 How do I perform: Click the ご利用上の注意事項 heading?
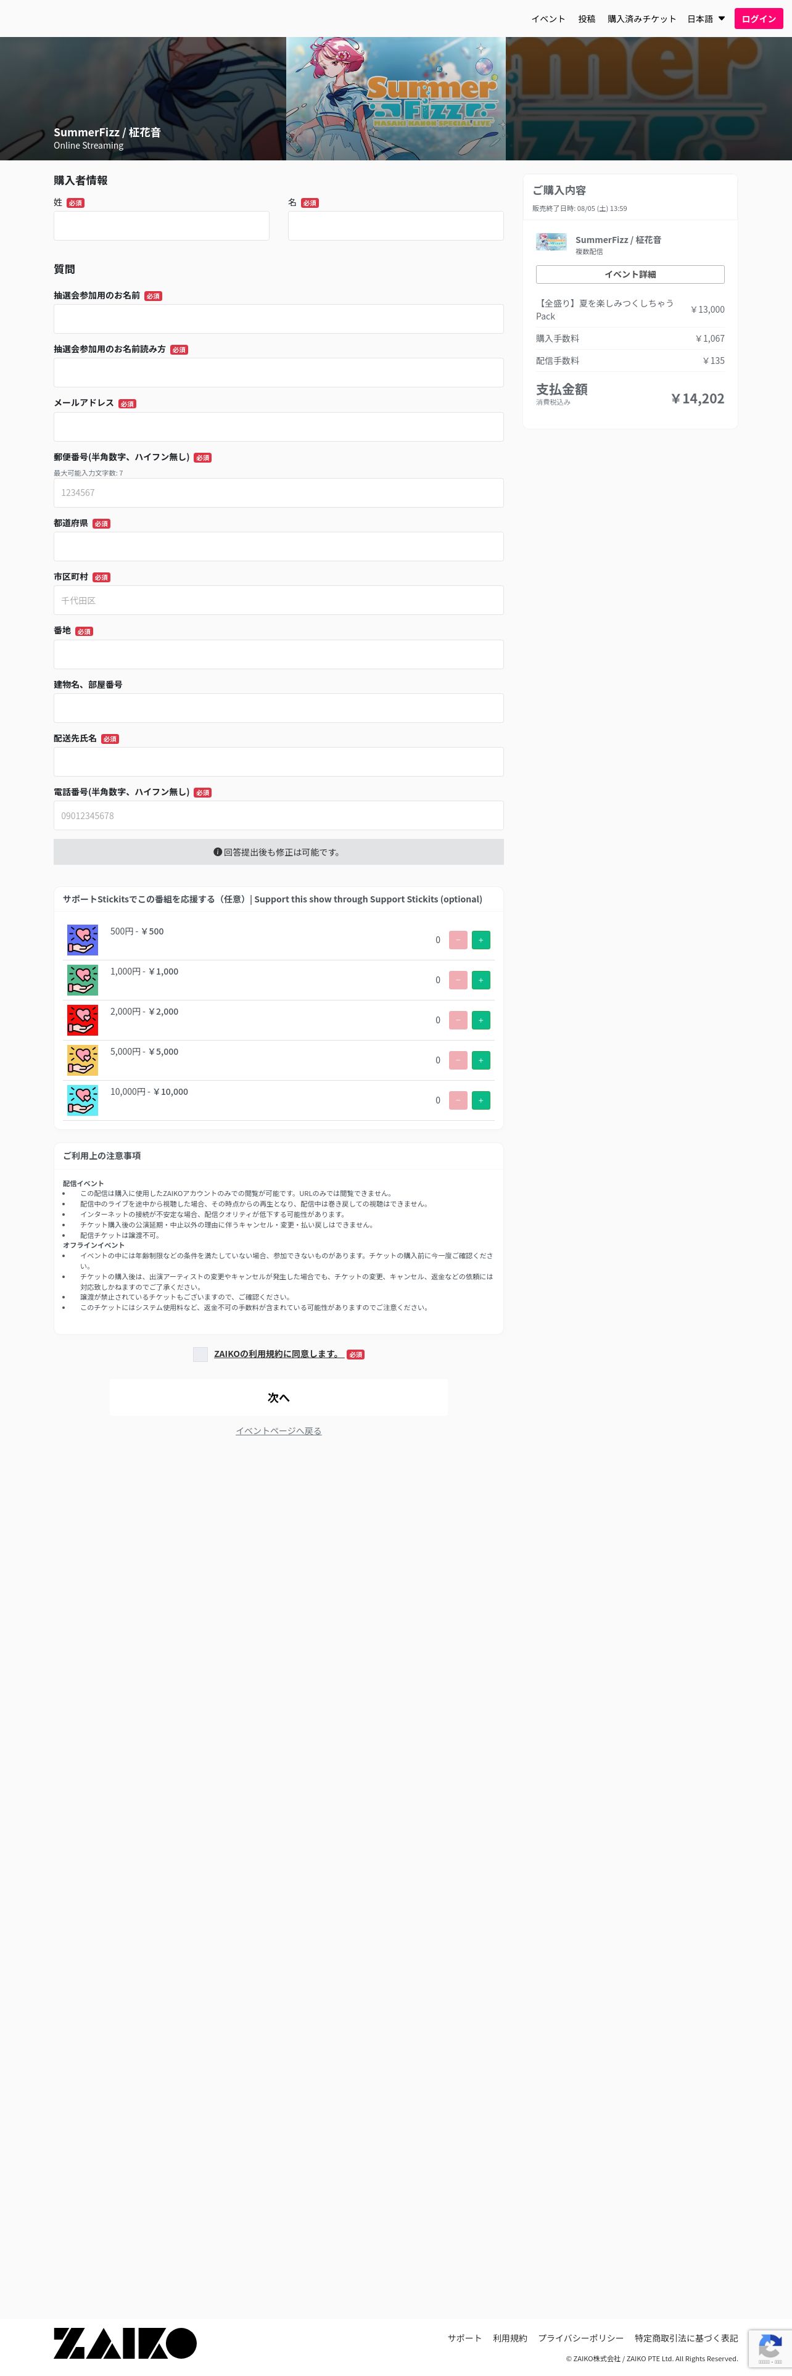coord(101,1156)
